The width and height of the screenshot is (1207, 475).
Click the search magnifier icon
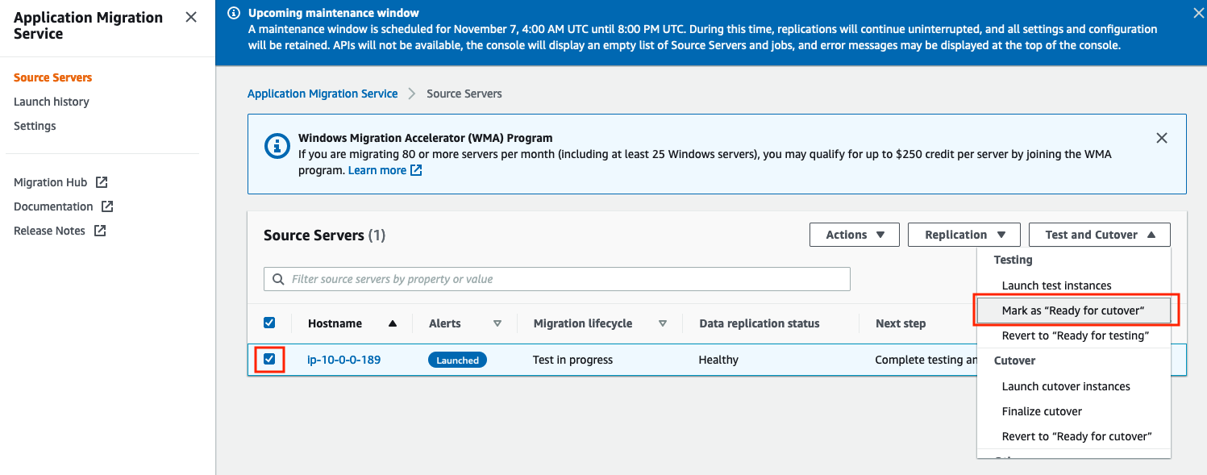click(x=278, y=279)
